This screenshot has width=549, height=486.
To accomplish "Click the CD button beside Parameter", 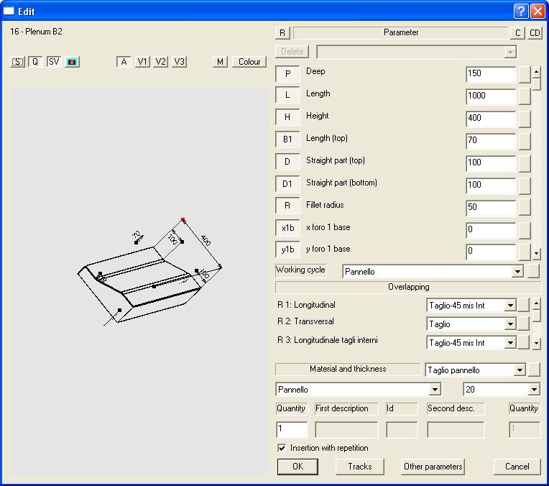I will (535, 33).
